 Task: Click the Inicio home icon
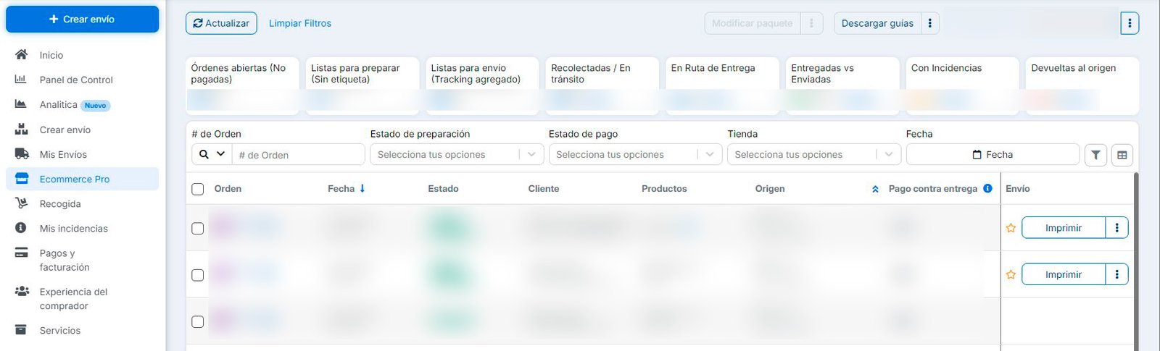[21, 54]
